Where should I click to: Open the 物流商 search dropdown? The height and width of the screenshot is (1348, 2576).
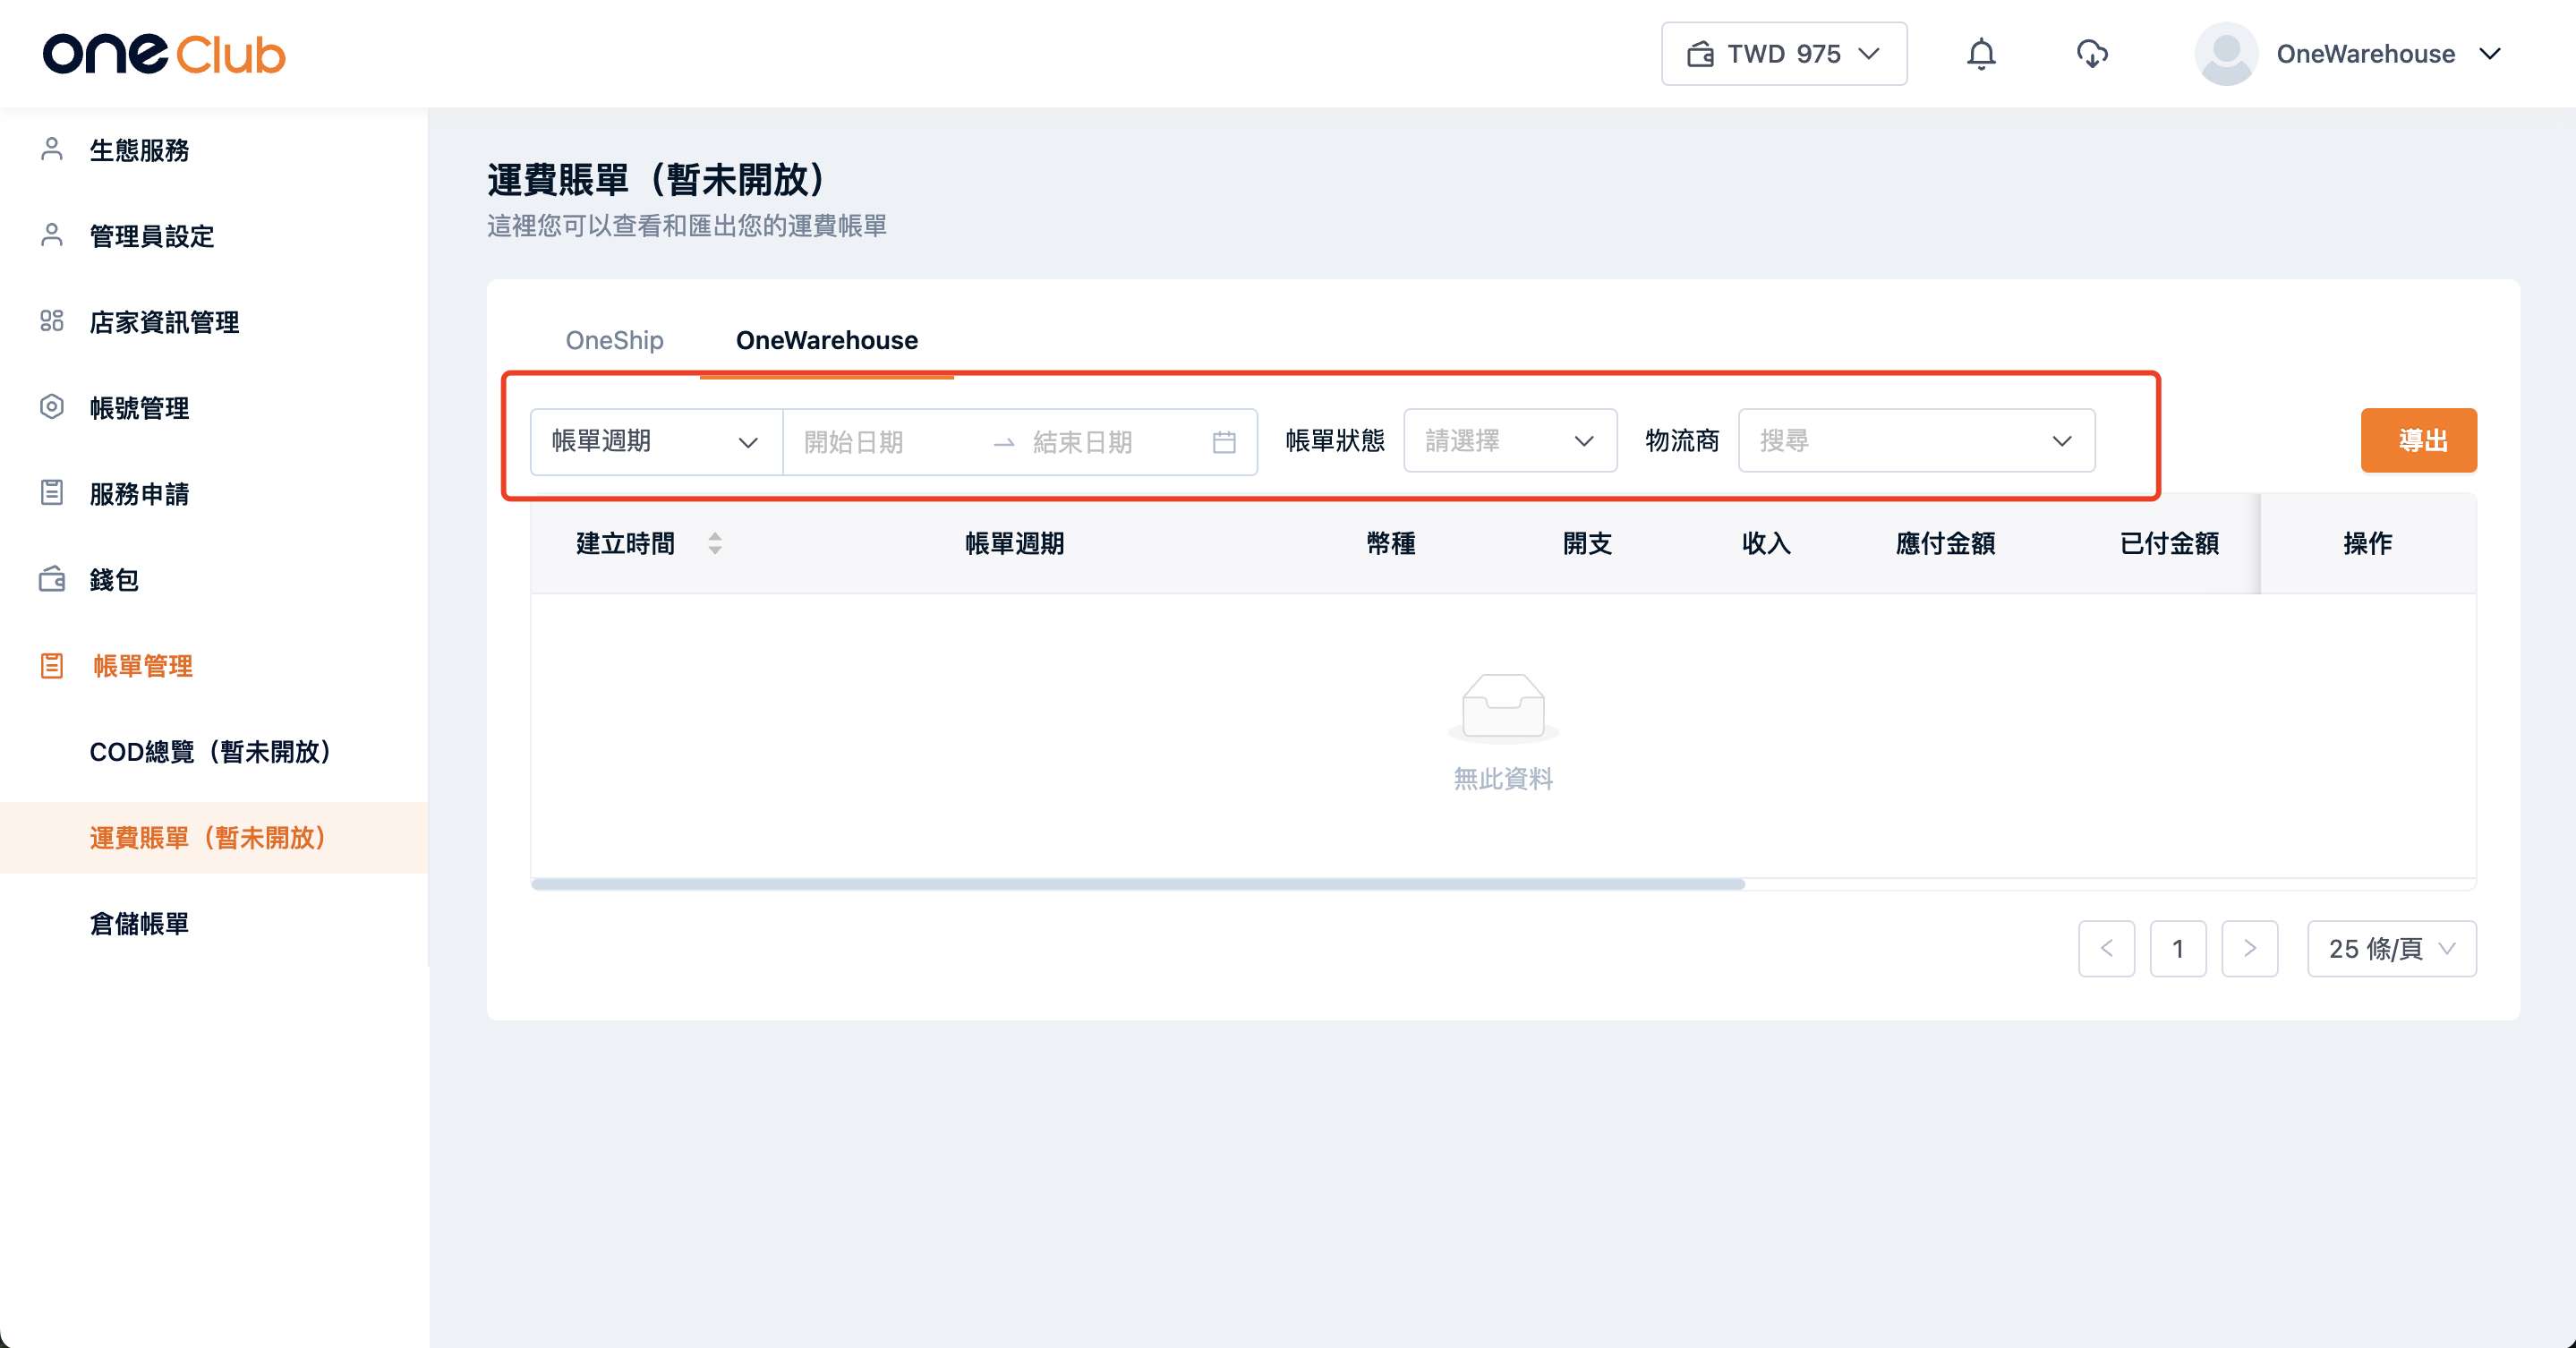point(1916,441)
